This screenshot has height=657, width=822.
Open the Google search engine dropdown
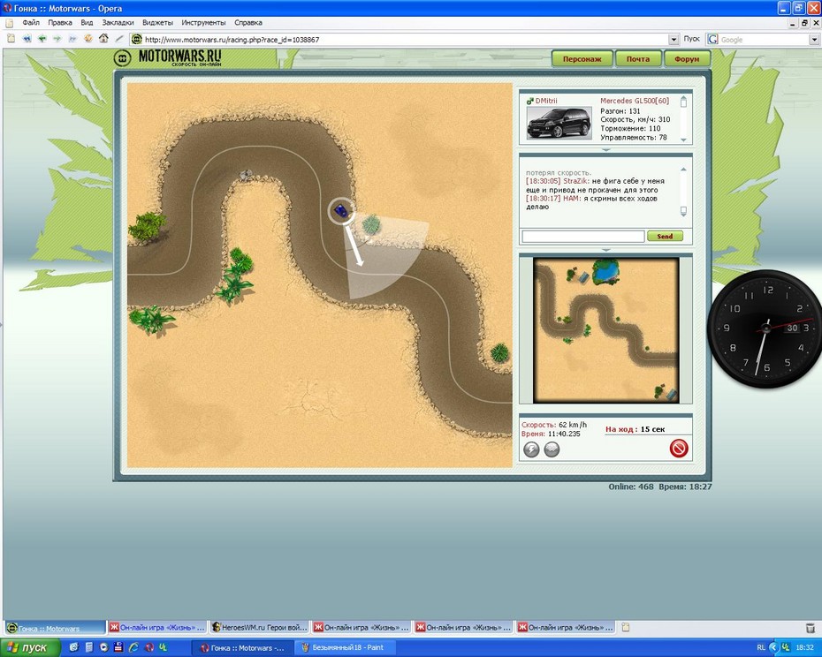pyautogui.click(x=814, y=39)
